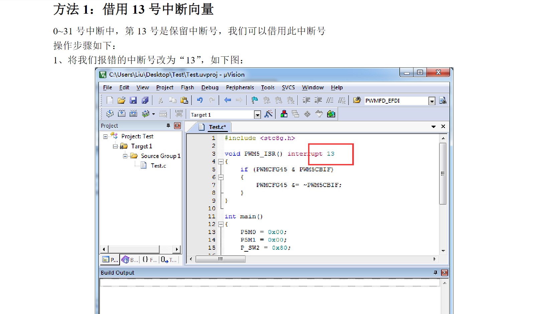Open the View menu
This screenshot has height=314, width=541.
(x=143, y=87)
